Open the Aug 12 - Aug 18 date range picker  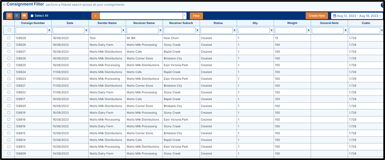point(357,16)
